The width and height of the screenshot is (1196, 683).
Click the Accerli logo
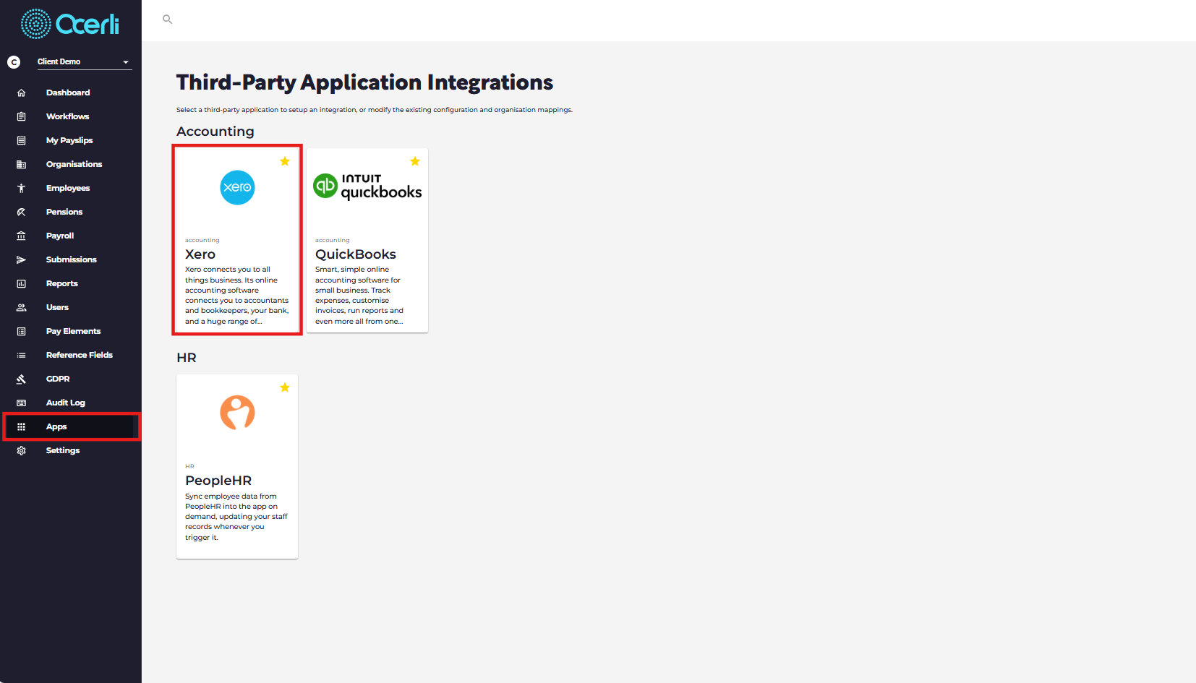70,24
